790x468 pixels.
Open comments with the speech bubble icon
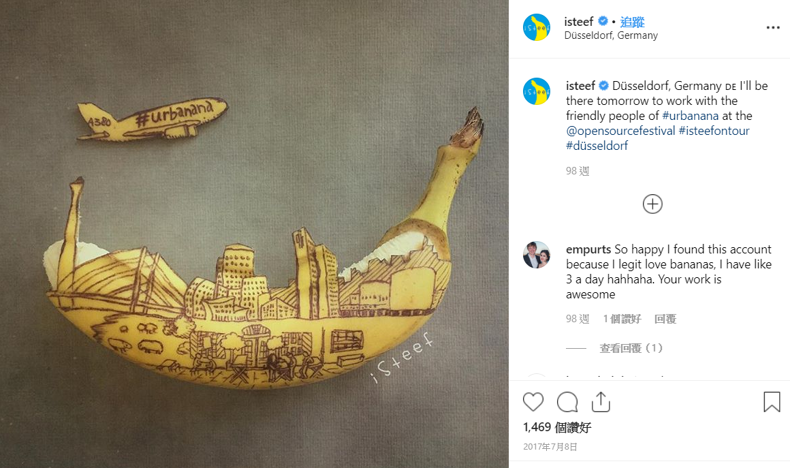pyautogui.click(x=567, y=402)
